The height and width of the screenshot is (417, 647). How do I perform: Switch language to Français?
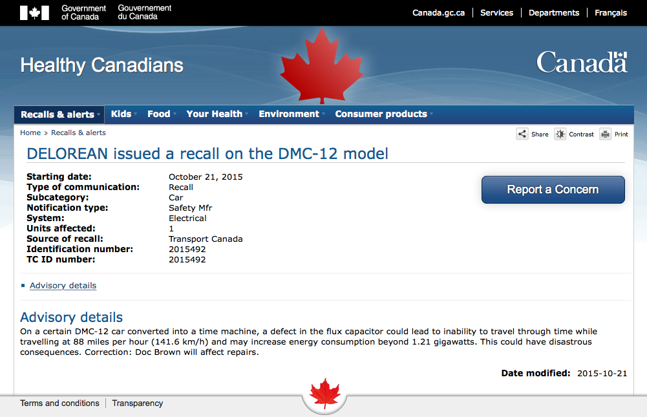point(611,13)
